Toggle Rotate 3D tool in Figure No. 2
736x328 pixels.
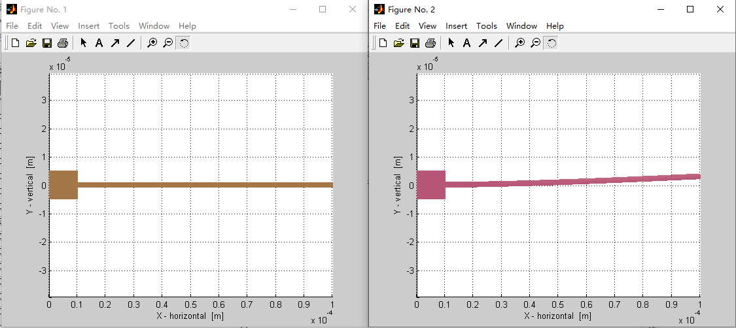(x=552, y=43)
